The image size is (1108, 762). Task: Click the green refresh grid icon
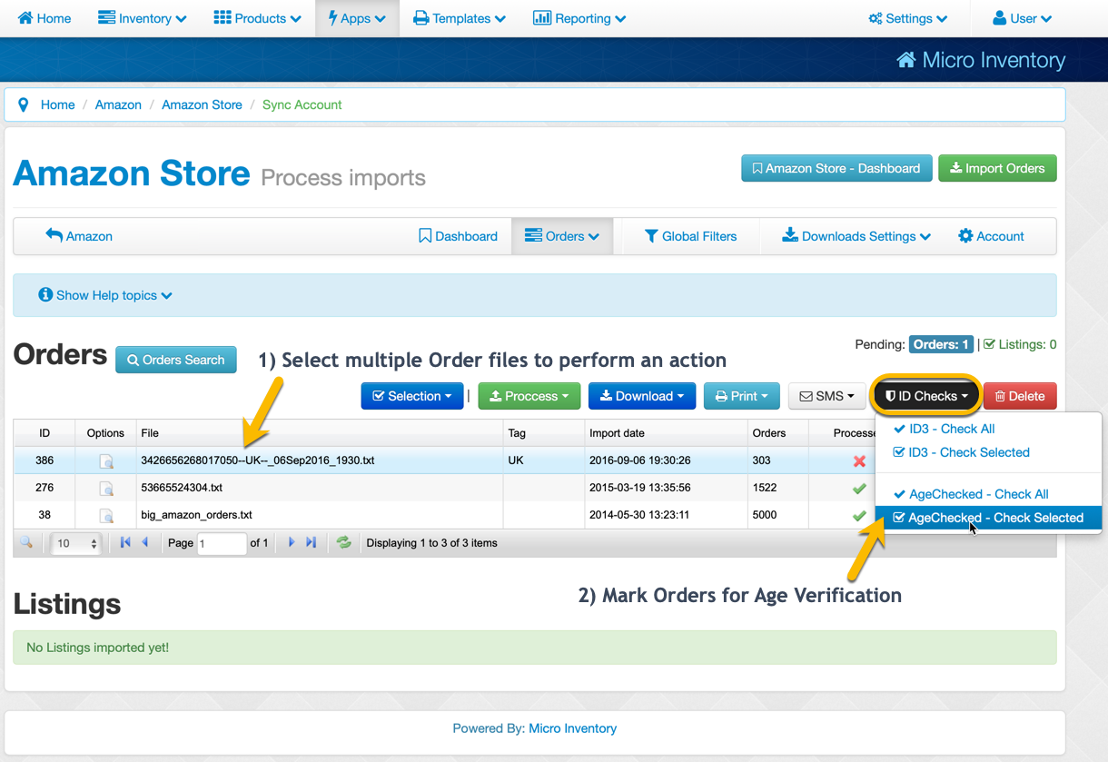pyautogui.click(x=343, y=542)
